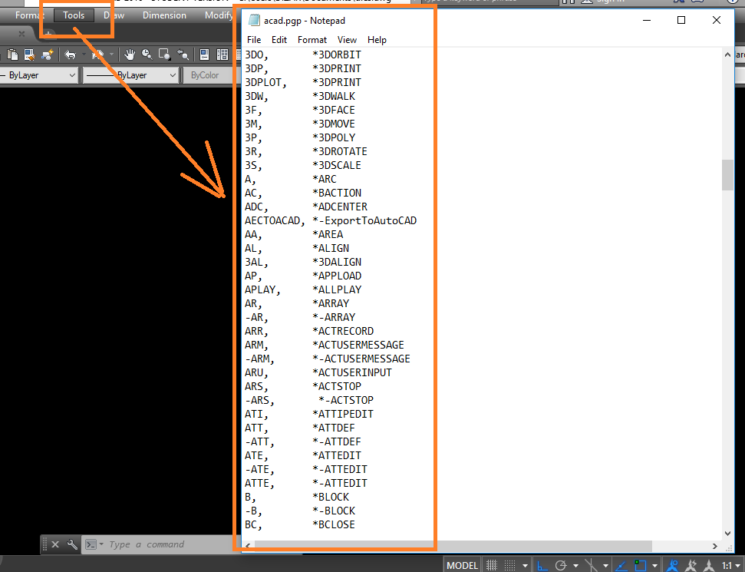Click the Zoom Previous toolbar icon
Screen dimensions: 745x572
183,56
